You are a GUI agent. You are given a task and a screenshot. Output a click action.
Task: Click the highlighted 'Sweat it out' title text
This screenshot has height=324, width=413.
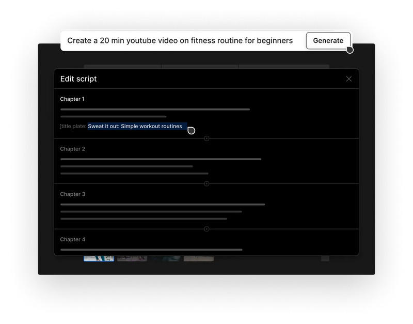(135, 127)
